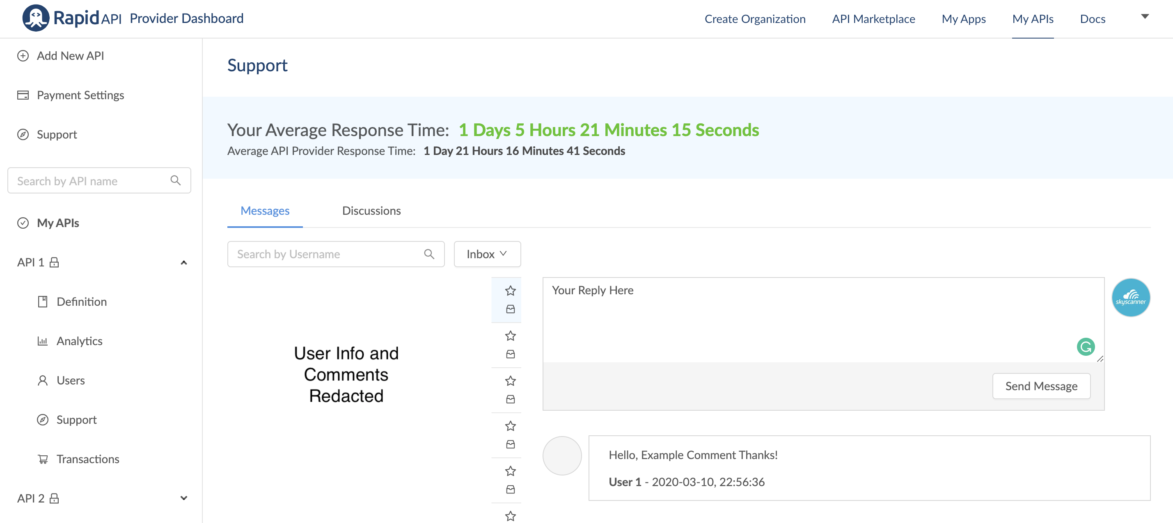Collapse the API 1 section
Image resolution: width=1173 pixels, height=523 pixels.
coord(183,263)
